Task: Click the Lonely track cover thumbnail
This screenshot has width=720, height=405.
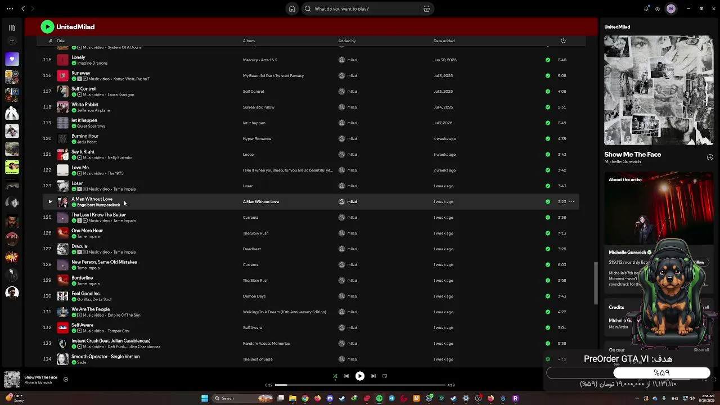Action: (x=62, y=60)
